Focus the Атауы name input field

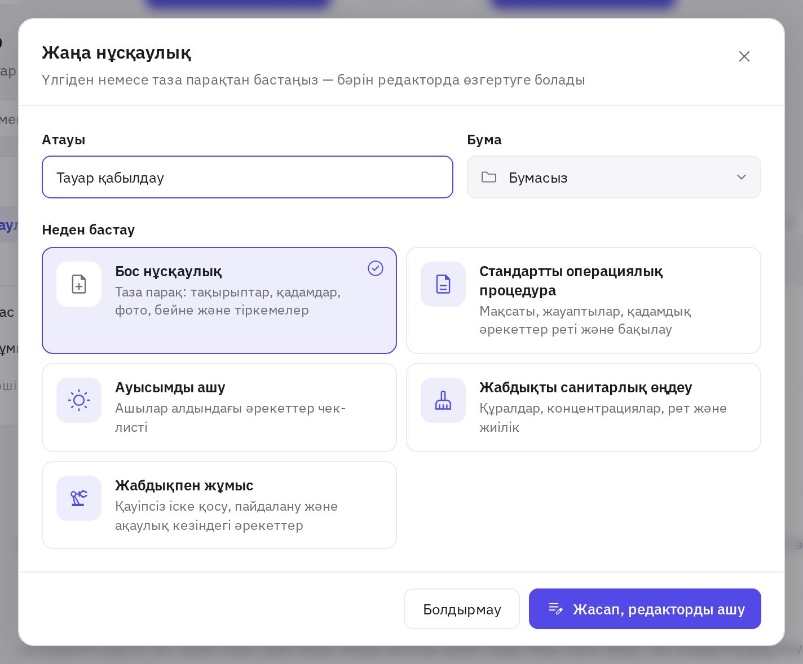tap(248, 177)
